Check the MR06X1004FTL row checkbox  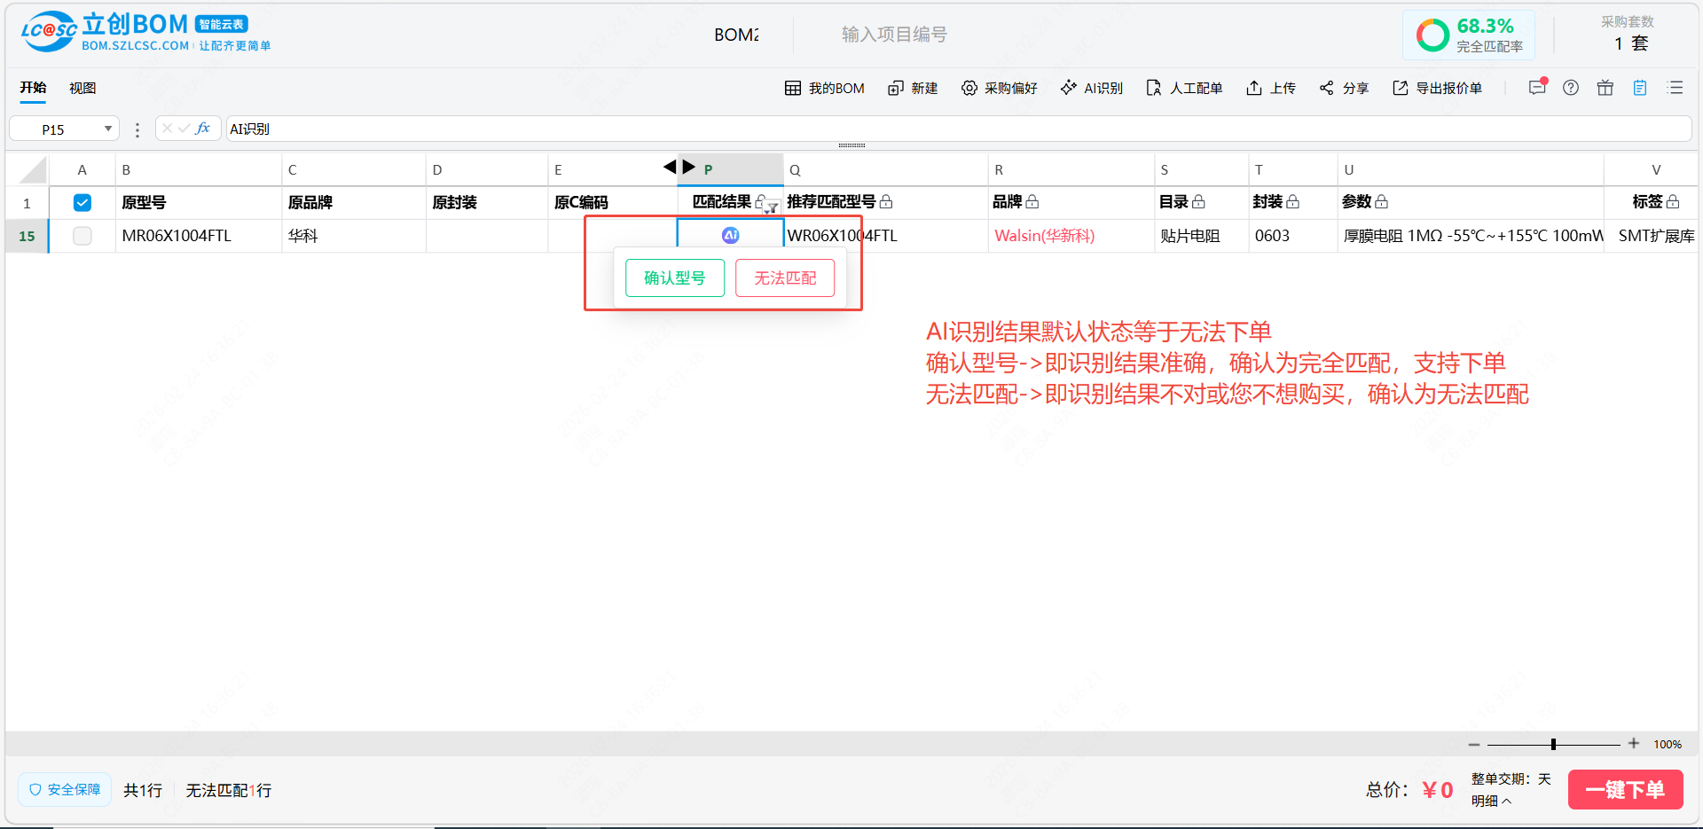click(82, 236)
